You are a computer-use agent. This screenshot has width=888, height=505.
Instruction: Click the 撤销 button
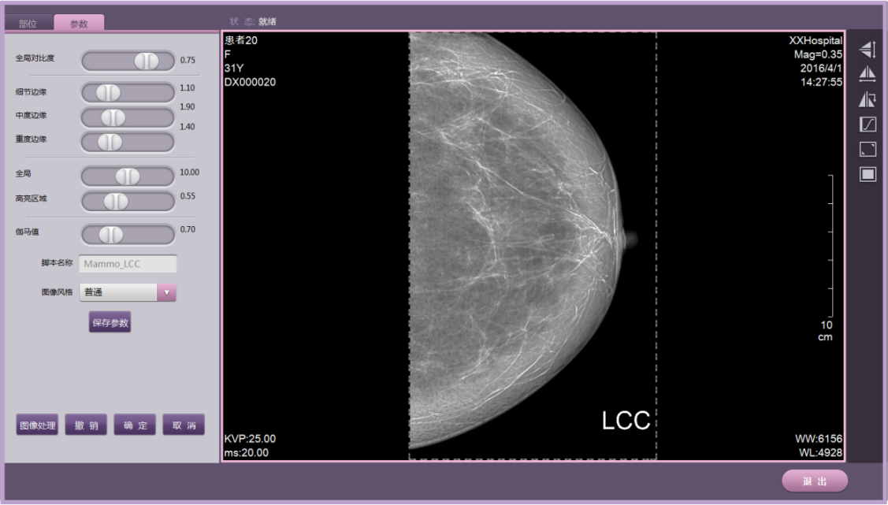[86, 425]
